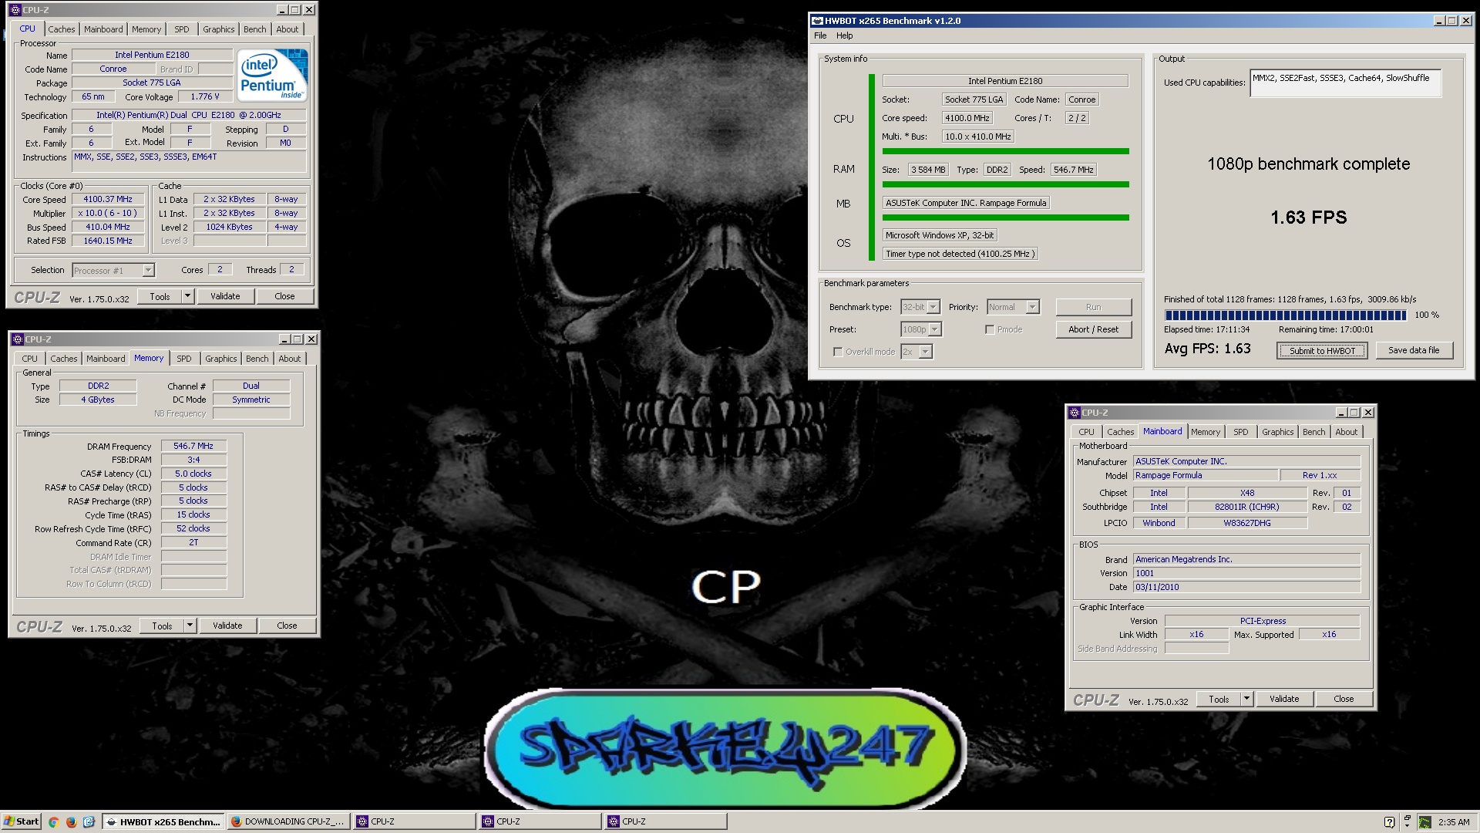Click the Used CPU capabilities text box

1345,83
